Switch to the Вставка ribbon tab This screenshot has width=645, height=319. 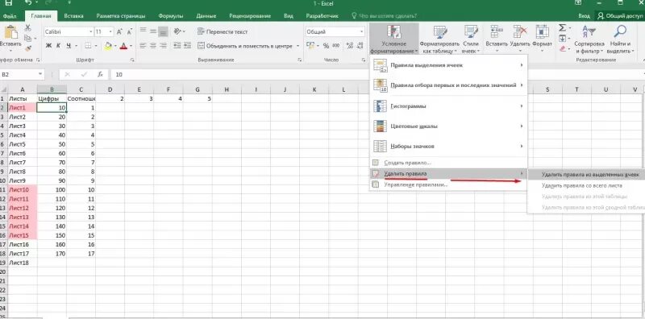[x=73, y=16]
